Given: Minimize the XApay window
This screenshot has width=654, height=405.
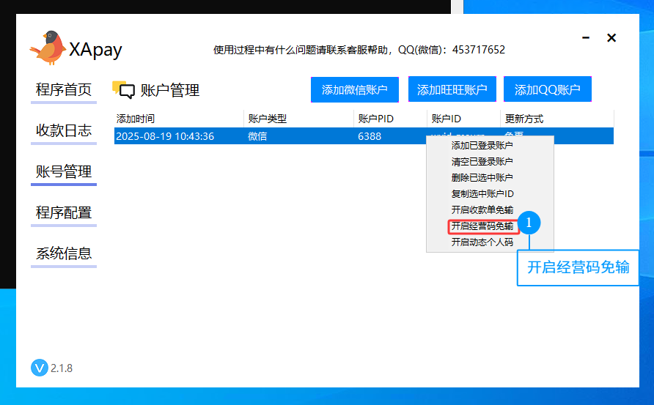Looking at the screenshot, I should 585,38.
